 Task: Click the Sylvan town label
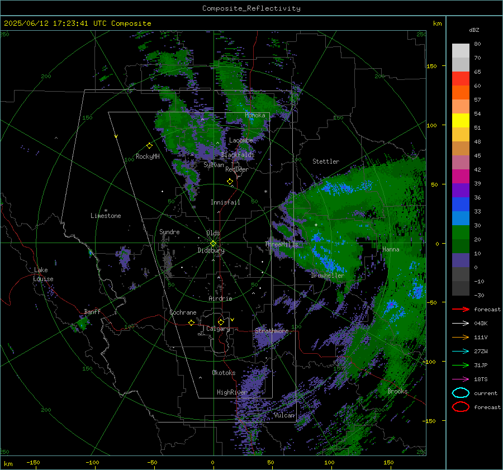(x=213, y=165)
